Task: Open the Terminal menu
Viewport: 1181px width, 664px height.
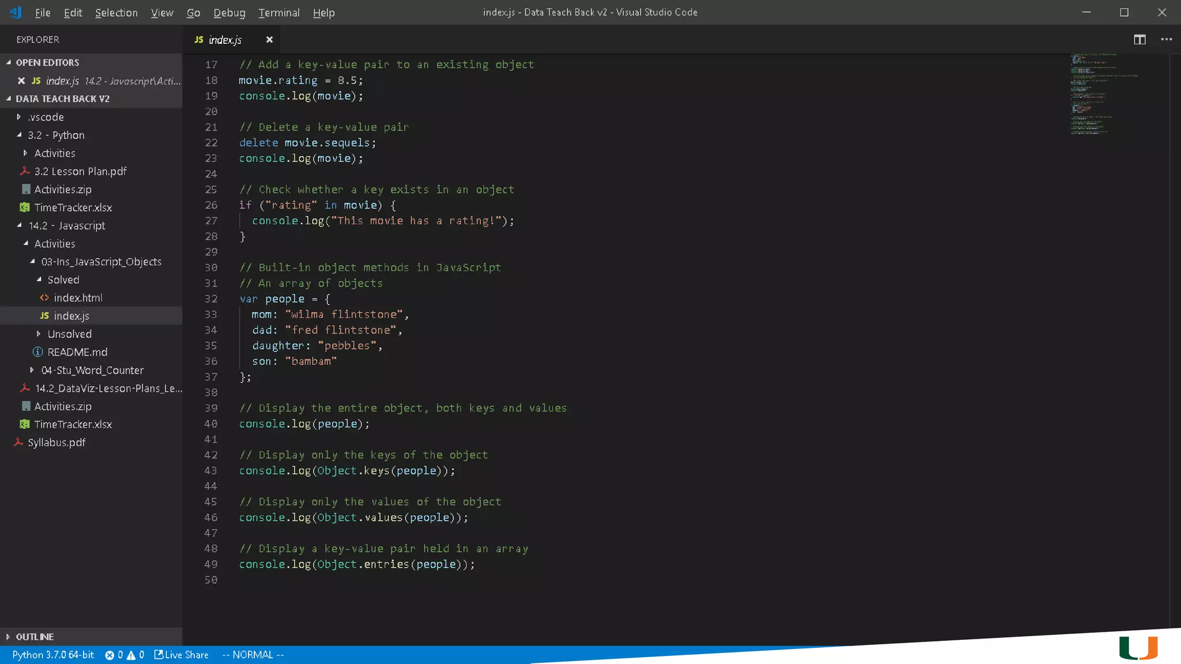Action: [x=279, y=13]
